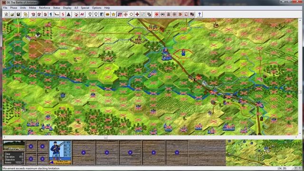The width and height of the screenshot is (304, 171).
Task: Open the Melee menu
Action: (x=32, y=8)
